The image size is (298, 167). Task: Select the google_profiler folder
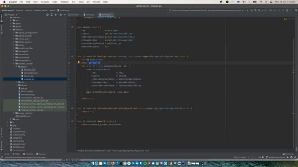pyautogui.click(x=26, y=48)
